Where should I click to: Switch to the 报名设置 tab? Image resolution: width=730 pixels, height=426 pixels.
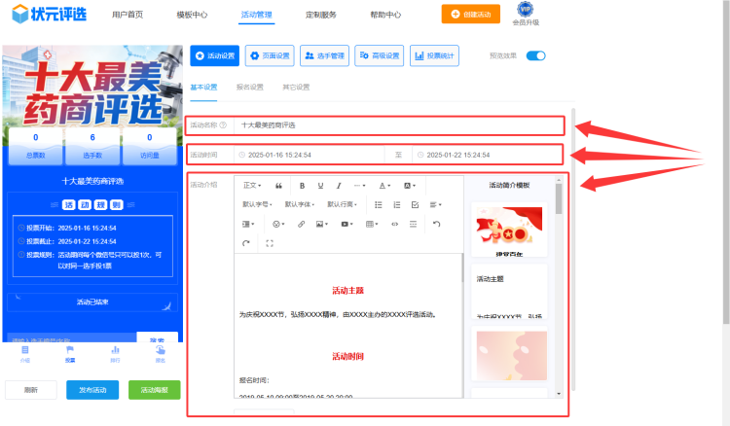point(249,88)
